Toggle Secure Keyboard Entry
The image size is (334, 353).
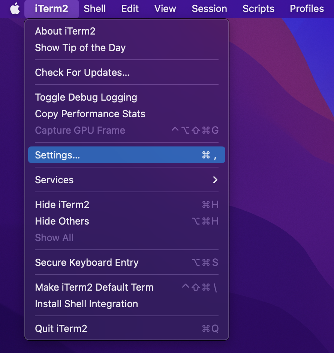[127, 262]
